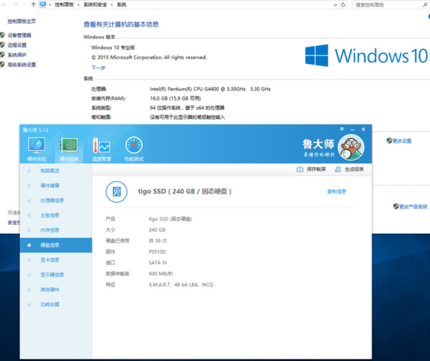Select the 硬件检测 hardware detection icon
Image resolution: width=430 pixels, height=361 pixels.
coord(69,146)
